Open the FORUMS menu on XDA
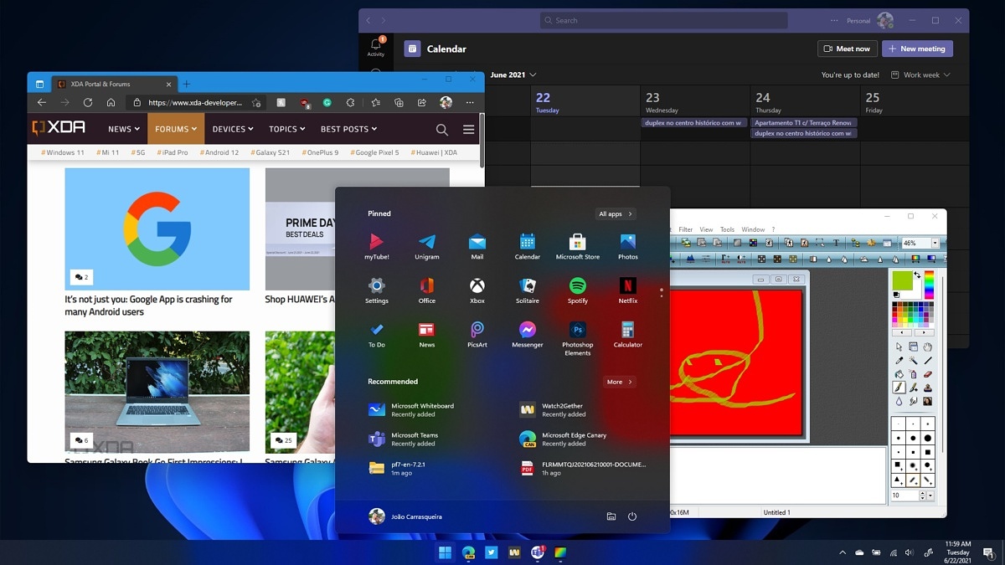Image resolution: width=1005 pixels, height=565 pixels. (x=176, y=129)
